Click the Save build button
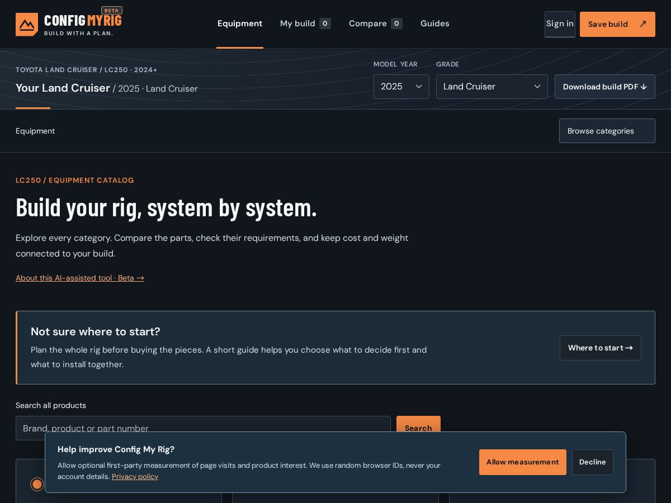 pos(617,24)
